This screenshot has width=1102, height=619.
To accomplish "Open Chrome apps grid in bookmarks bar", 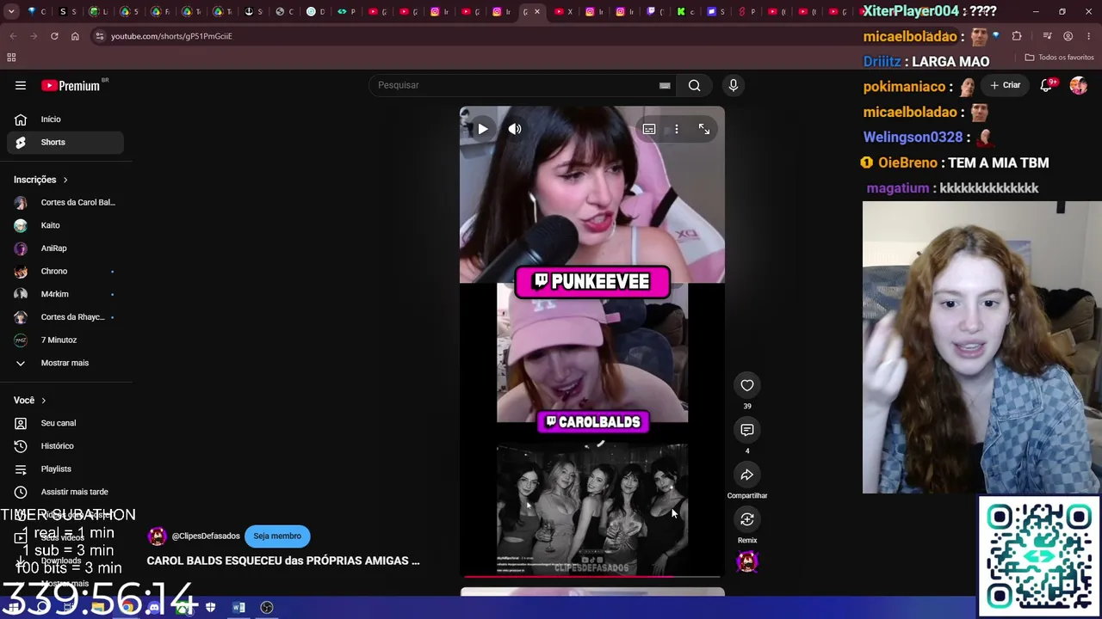I will [11, 58].
